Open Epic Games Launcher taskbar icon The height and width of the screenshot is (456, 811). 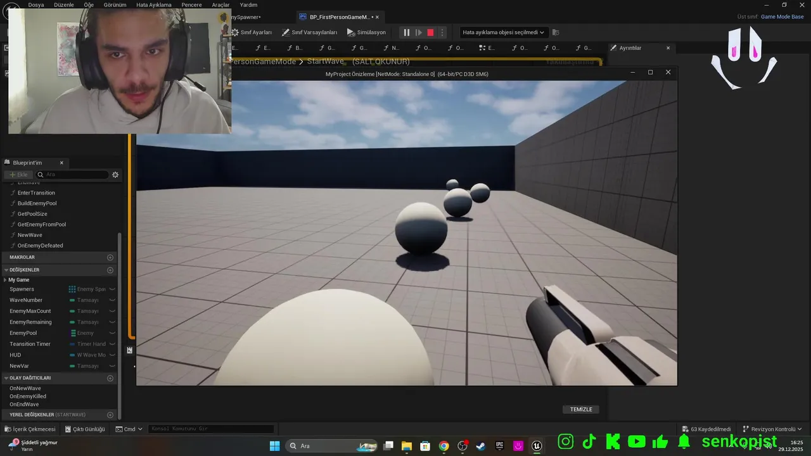point(500,446)
